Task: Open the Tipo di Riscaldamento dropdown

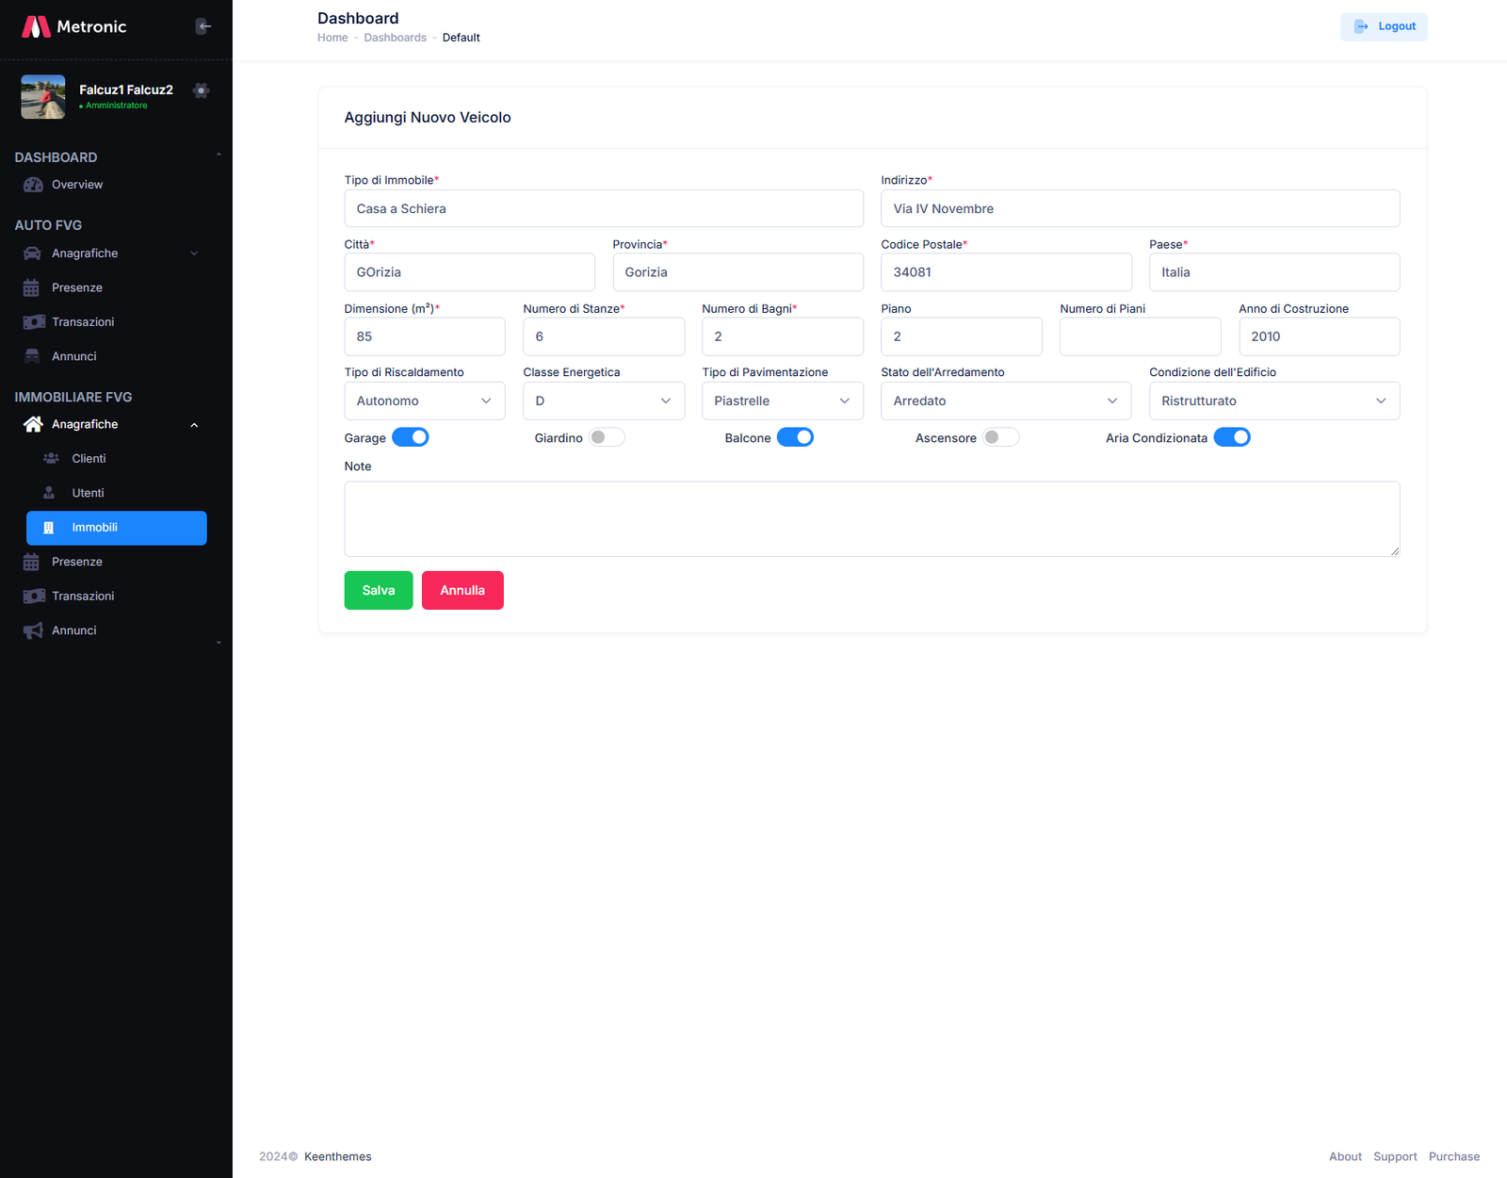Action: click(x=424, y=401)
